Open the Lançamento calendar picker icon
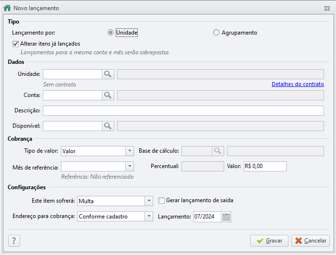This screenshot has height=255, width=336. [x=226, y=217]
